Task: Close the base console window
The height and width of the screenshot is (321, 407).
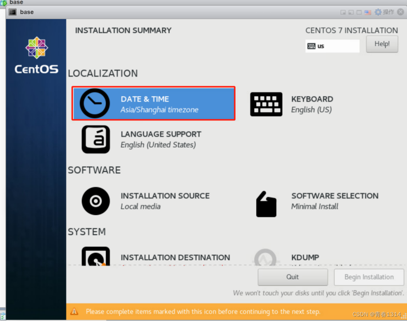Action: pos(400,12)
